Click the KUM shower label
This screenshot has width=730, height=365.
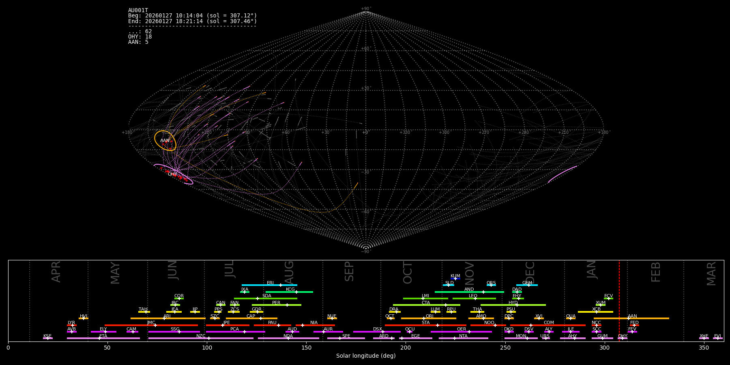coord(455,276)
